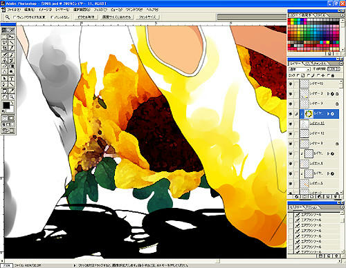Select the Crop tool
Viewport: 346px width, 268px height.
point(5,48)
